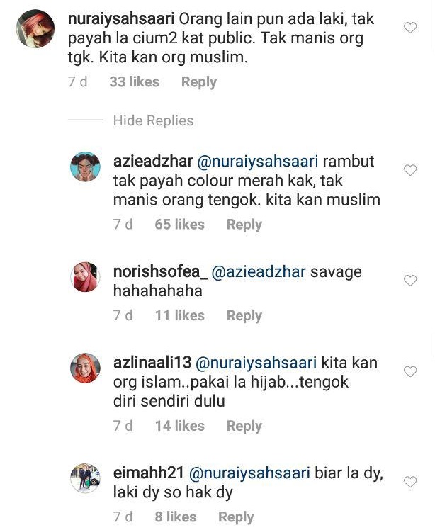The height and width of the screenshot is (530, 435).
Task: Reply to azlinaali13's comment
Action: (x=244, y=427)
